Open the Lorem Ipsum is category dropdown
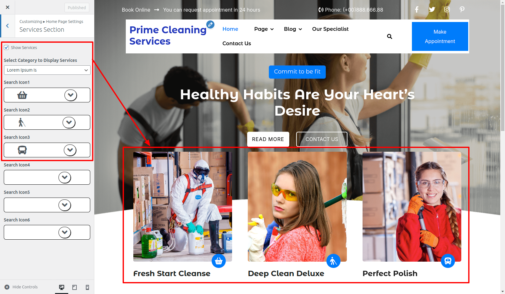Image resolution: width=505 pixels, height=294 pixels. tap(47, 70)
